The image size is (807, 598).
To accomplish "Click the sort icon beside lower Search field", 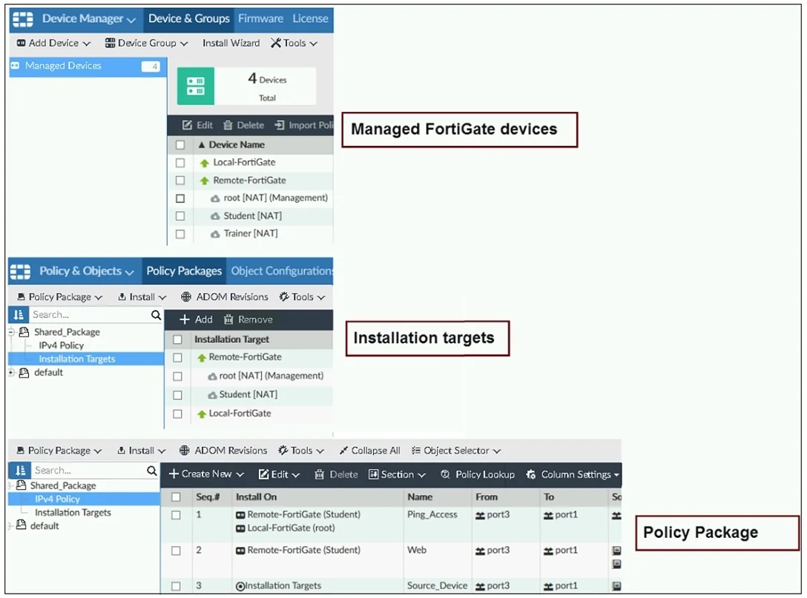I will point(19,470).
